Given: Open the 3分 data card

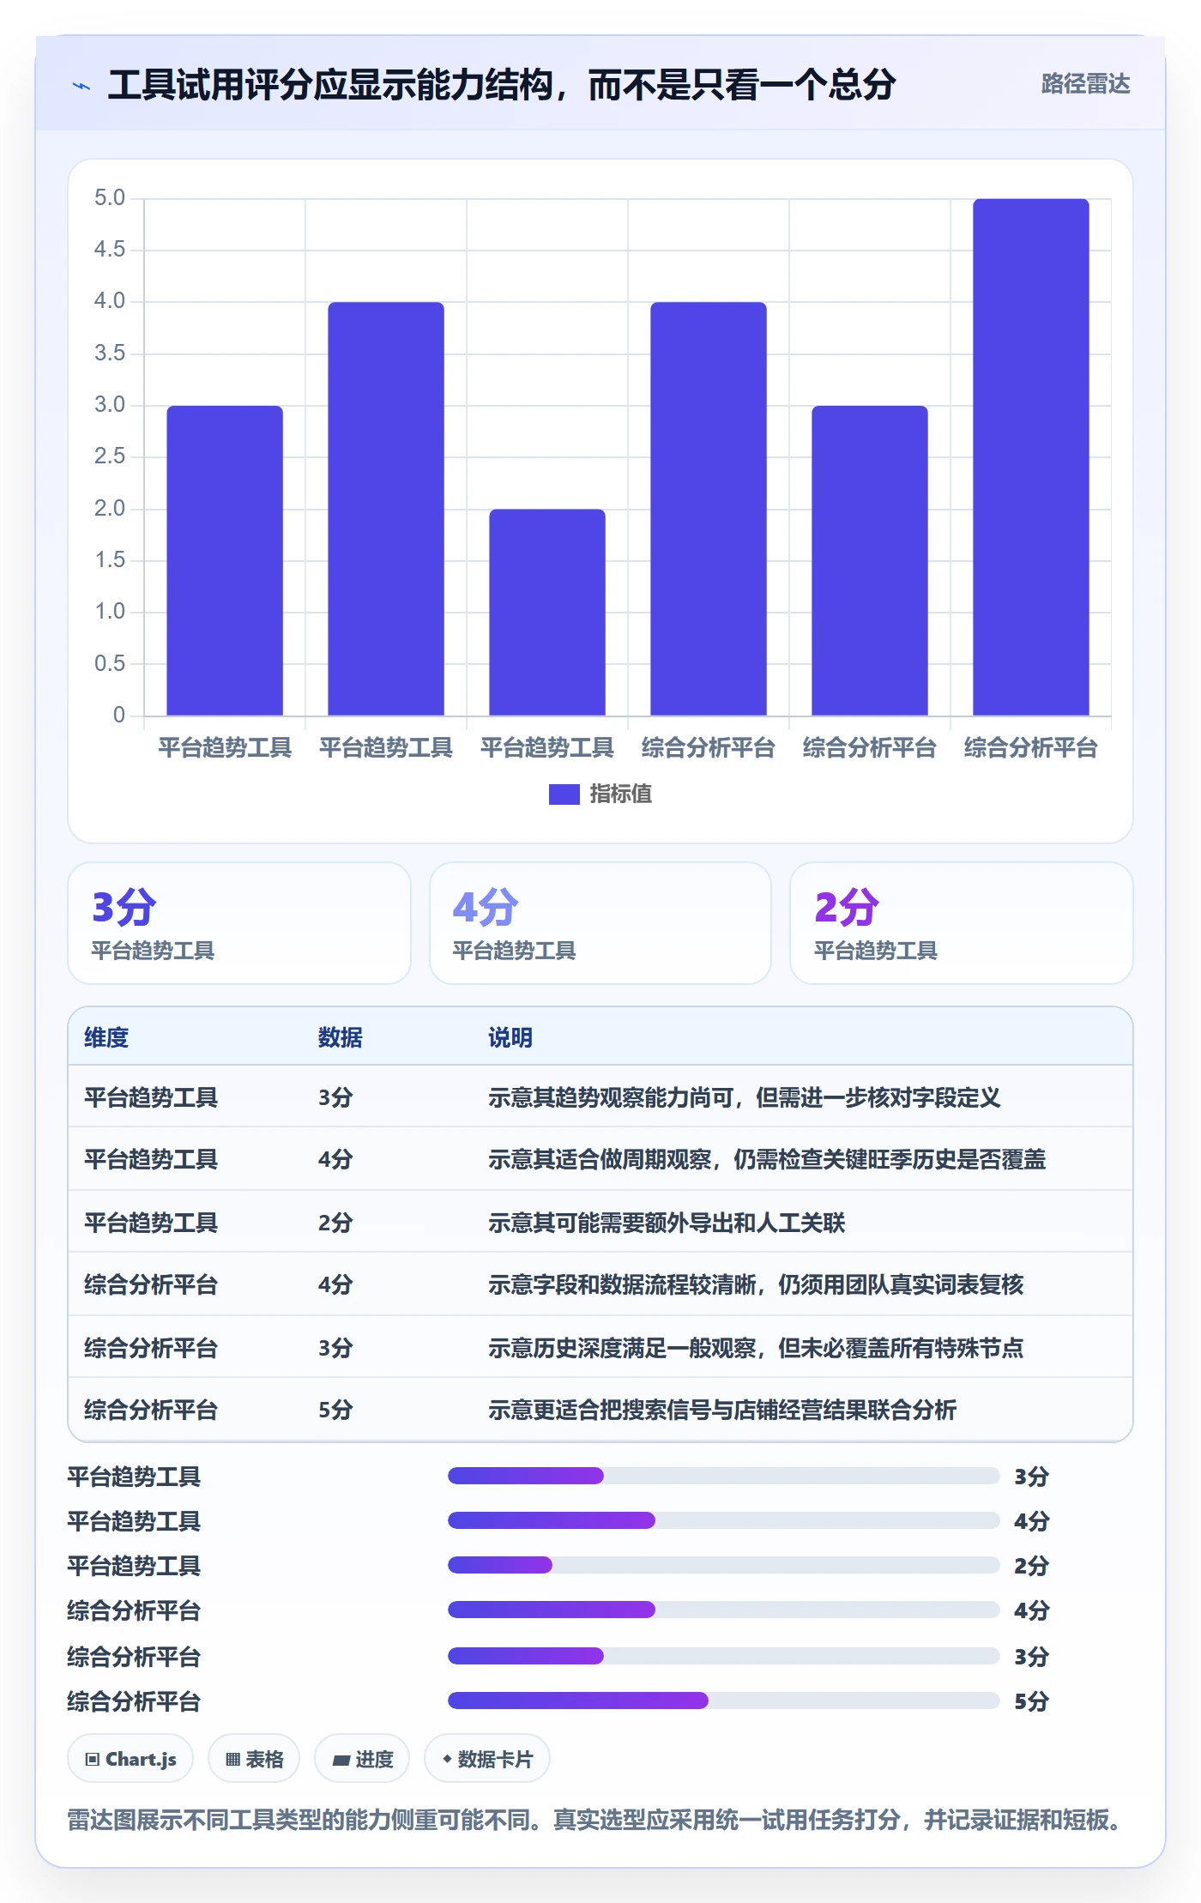Looking at the screenshot, I should point(239,923).
